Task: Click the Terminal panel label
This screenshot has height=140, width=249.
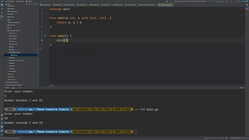Action: 7,88
